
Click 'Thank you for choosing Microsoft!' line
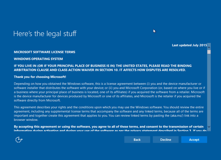pos(40,77)
